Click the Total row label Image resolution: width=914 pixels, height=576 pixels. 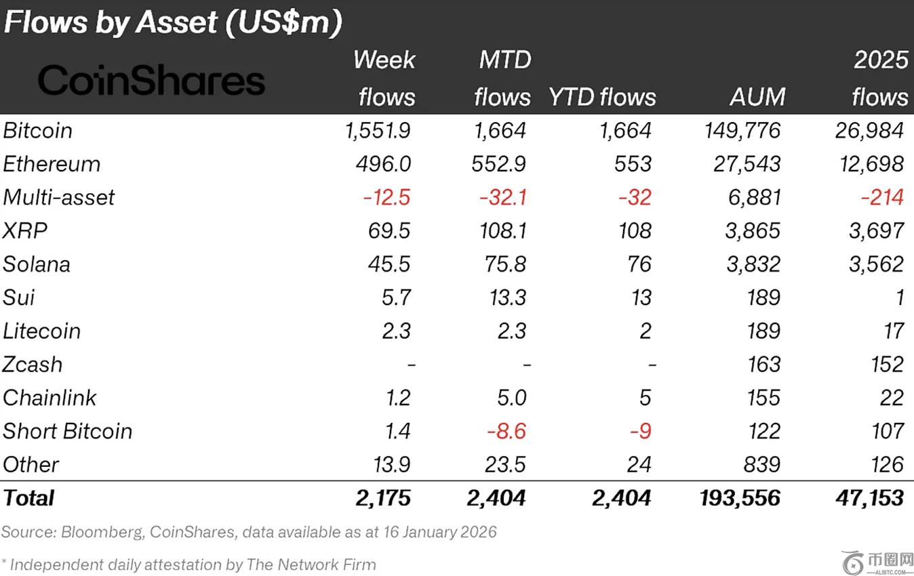[x=28, y=498]
